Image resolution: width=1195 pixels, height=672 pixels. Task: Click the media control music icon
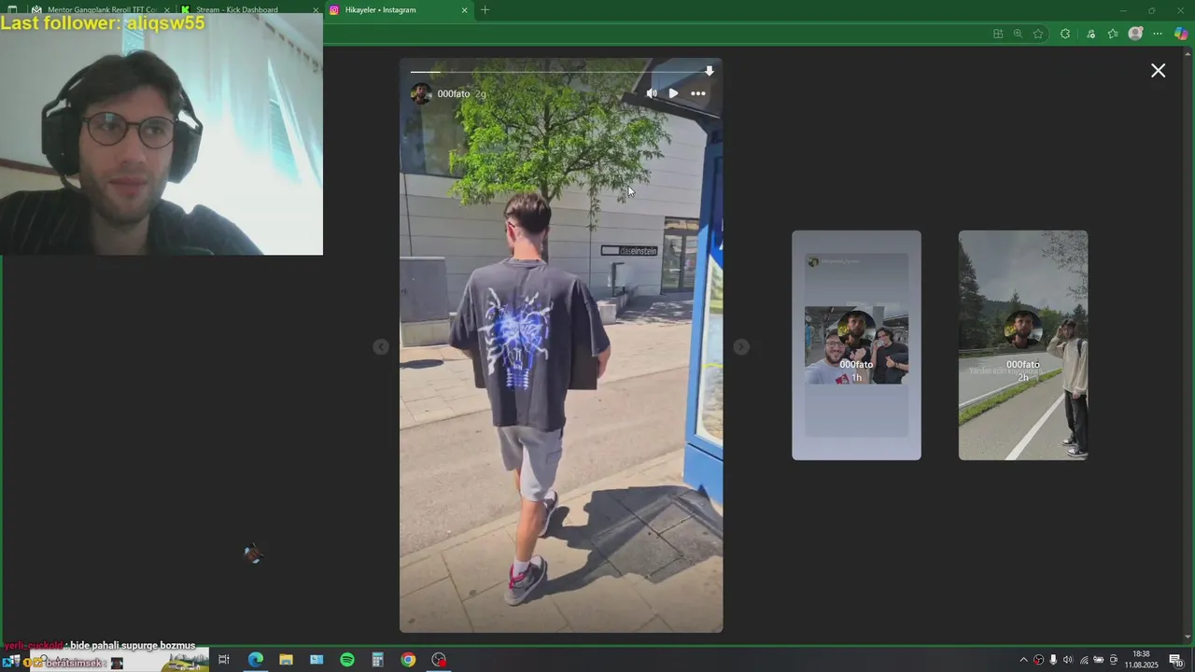click(1090, 34)
